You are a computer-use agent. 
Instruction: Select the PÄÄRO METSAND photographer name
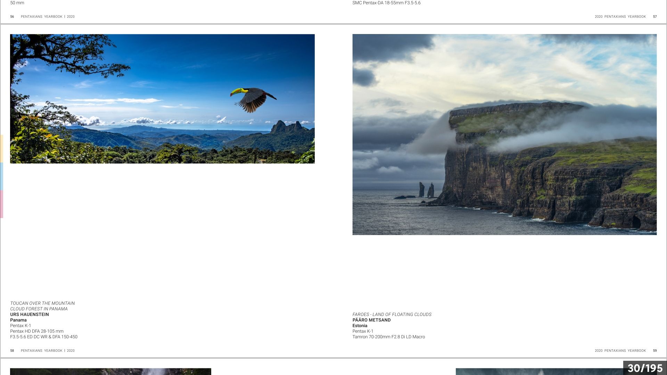pyautogui.click(x=371, y=320)
